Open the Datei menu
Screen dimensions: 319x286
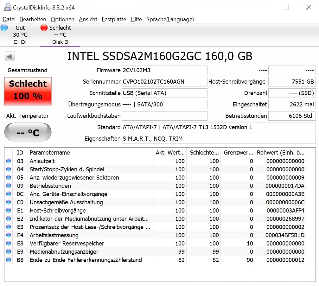tap(9, 19)
